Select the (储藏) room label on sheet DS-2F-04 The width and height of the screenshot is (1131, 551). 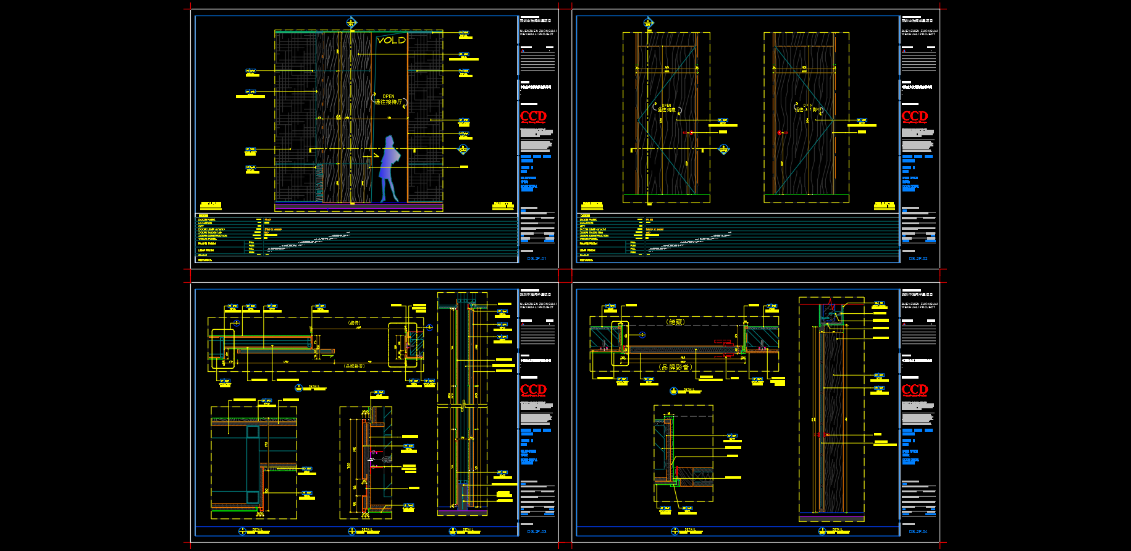[x=675, y=322]
